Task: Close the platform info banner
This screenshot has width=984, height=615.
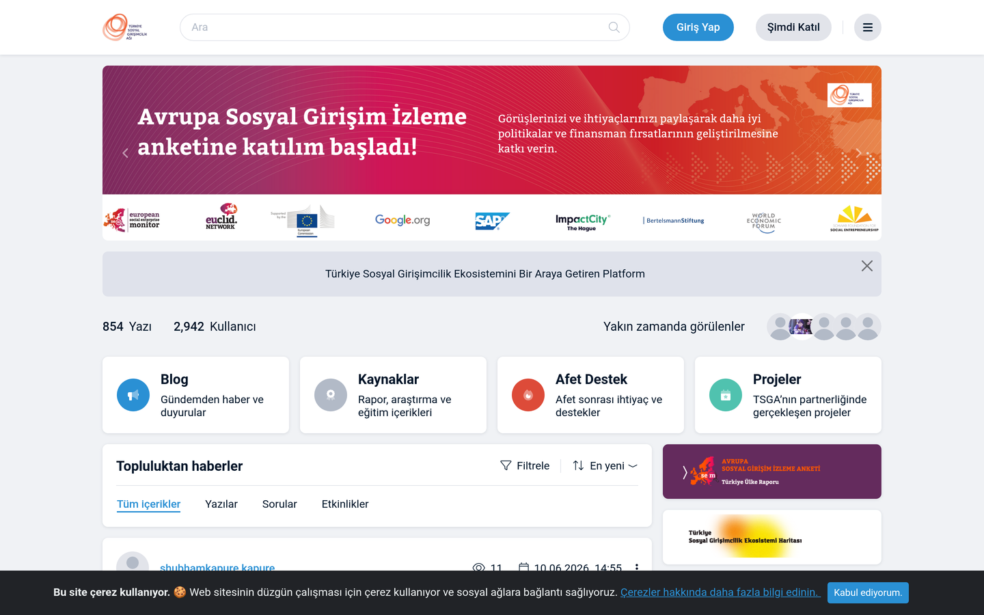Action: click(867, 266)
